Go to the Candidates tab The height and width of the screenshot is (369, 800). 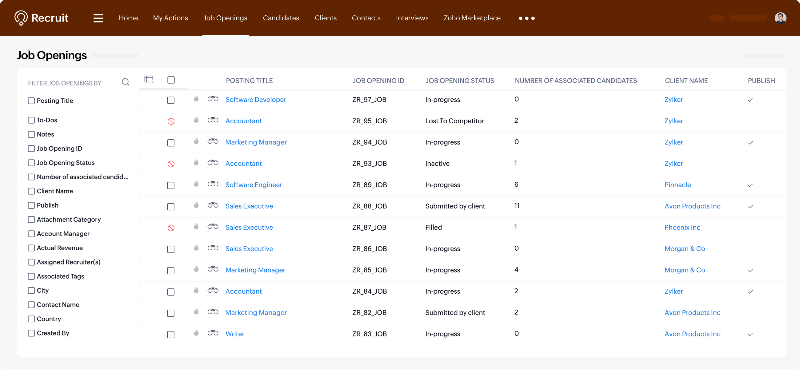(281, 18)
